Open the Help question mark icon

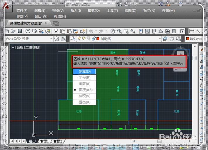(182, 31)
